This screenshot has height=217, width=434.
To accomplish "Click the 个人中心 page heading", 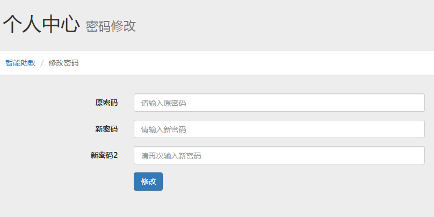I will [x=41, y=25].
